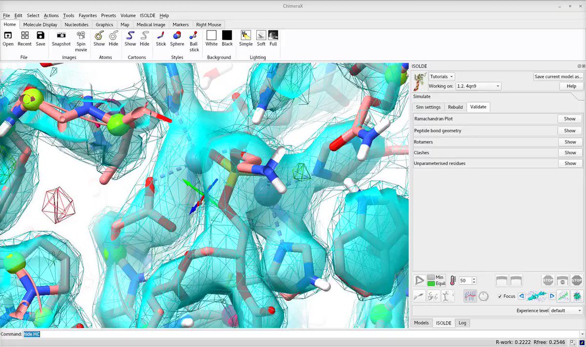Click the green ribbon view mode icon
Image resolution: width=586 pixels, height=347 pixels.
click(563, 296)
